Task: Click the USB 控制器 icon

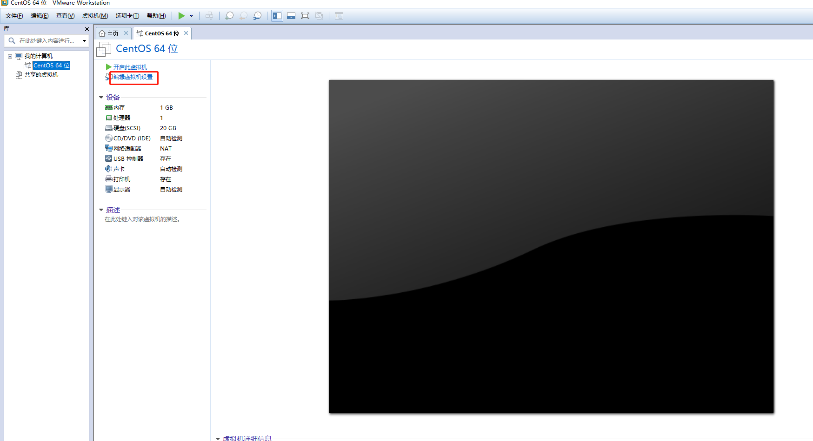Action: coord(109,158)
